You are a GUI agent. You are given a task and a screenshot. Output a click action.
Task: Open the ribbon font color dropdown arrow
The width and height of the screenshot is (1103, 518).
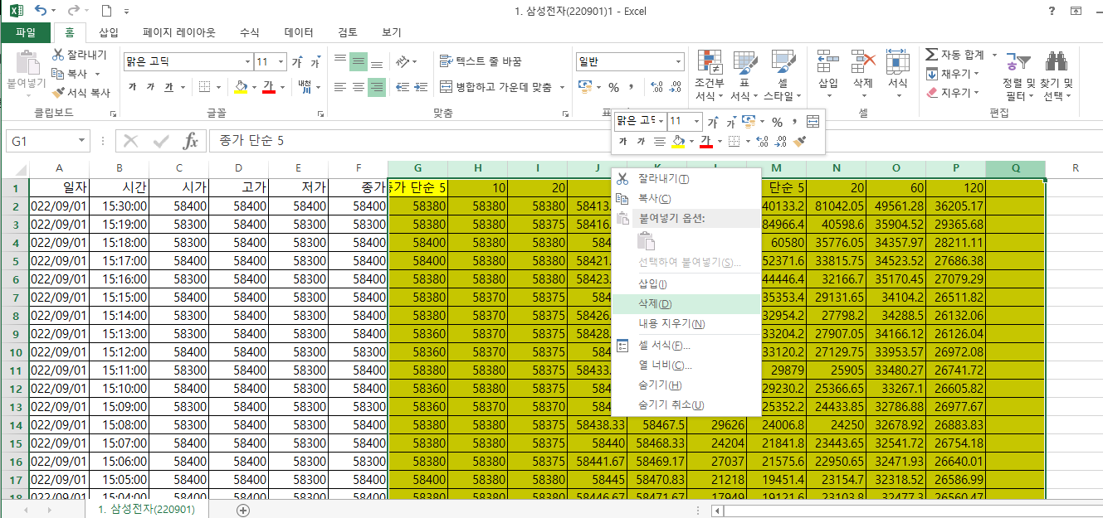click(x=281, y=86)
